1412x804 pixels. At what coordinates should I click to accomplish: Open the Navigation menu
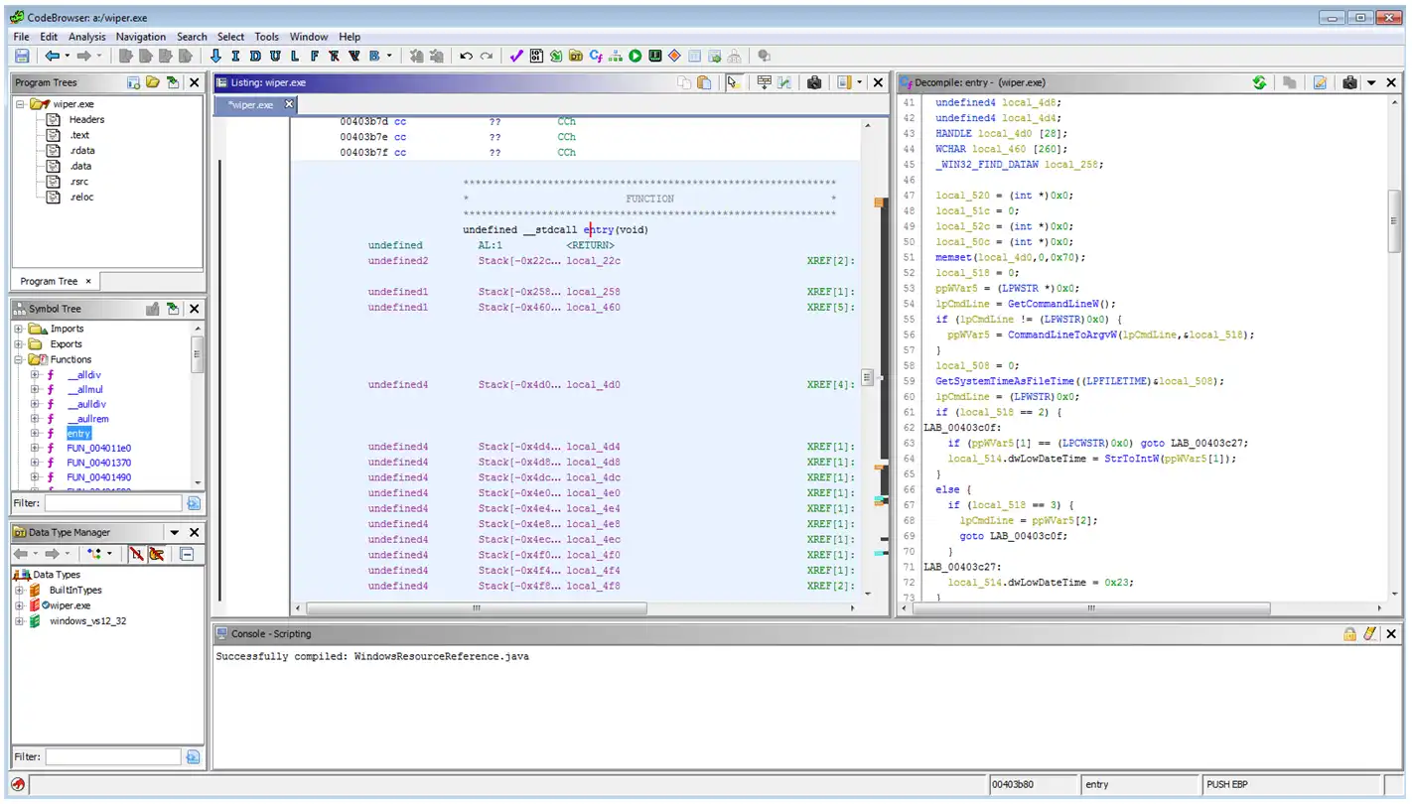coord(141,37)
